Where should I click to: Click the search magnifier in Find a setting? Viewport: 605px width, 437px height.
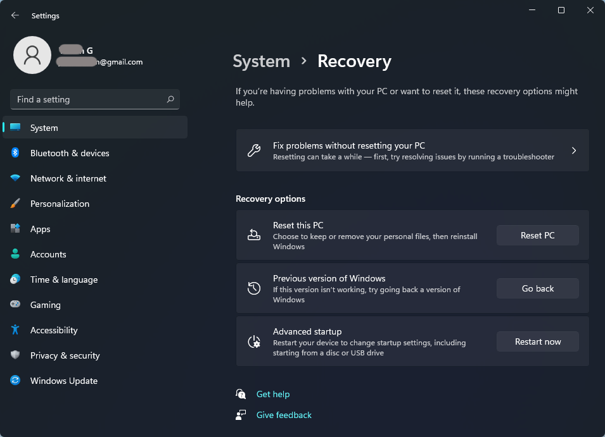170,99
